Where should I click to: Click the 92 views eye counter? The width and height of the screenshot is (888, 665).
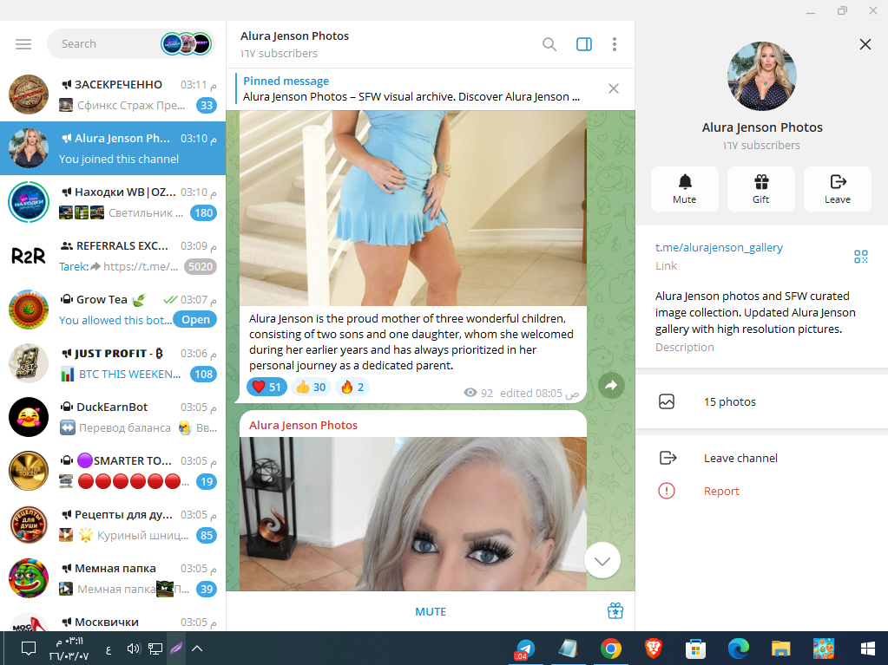[478, 393]
